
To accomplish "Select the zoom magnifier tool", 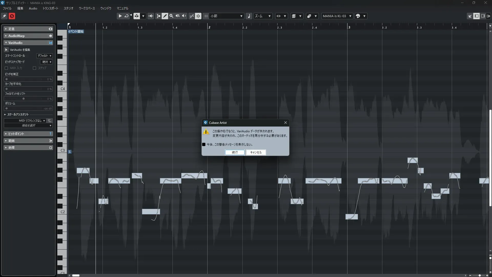I will tap(171, 16).
